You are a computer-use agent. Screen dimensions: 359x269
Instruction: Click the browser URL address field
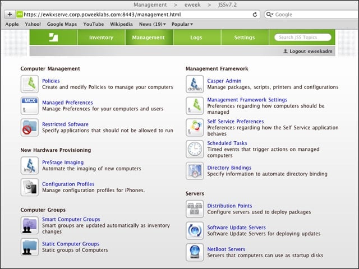tap(137, 15)
